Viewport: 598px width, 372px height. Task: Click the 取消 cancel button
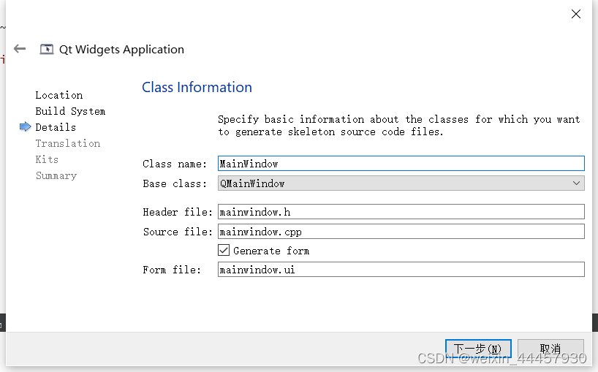[x=550, y=349]
